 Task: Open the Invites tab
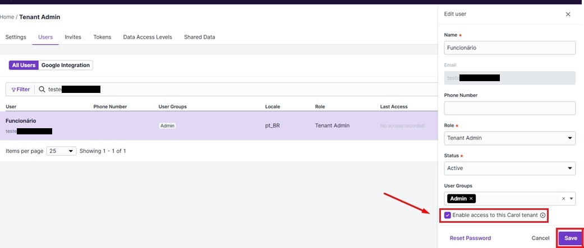(73, 37)
